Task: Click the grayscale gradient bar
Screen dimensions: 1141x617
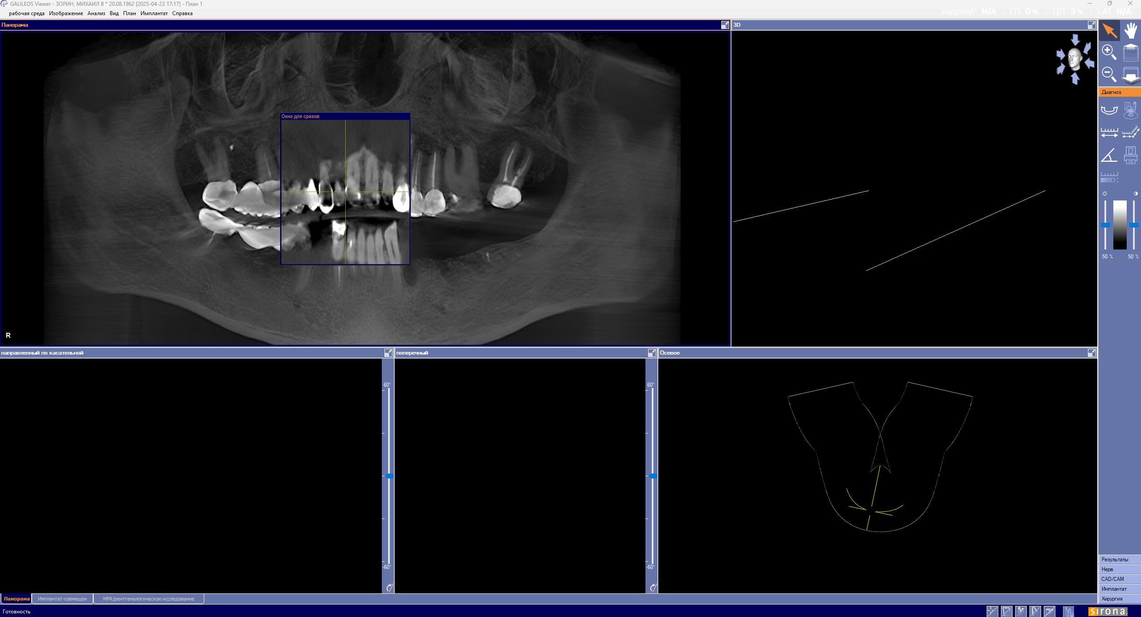Action: point(1120,225)
